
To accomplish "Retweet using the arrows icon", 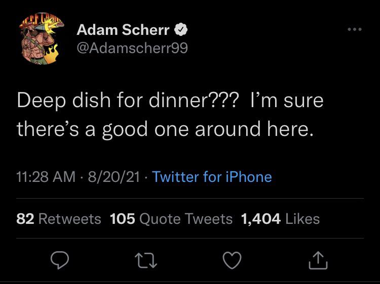I will coord(146,260).
